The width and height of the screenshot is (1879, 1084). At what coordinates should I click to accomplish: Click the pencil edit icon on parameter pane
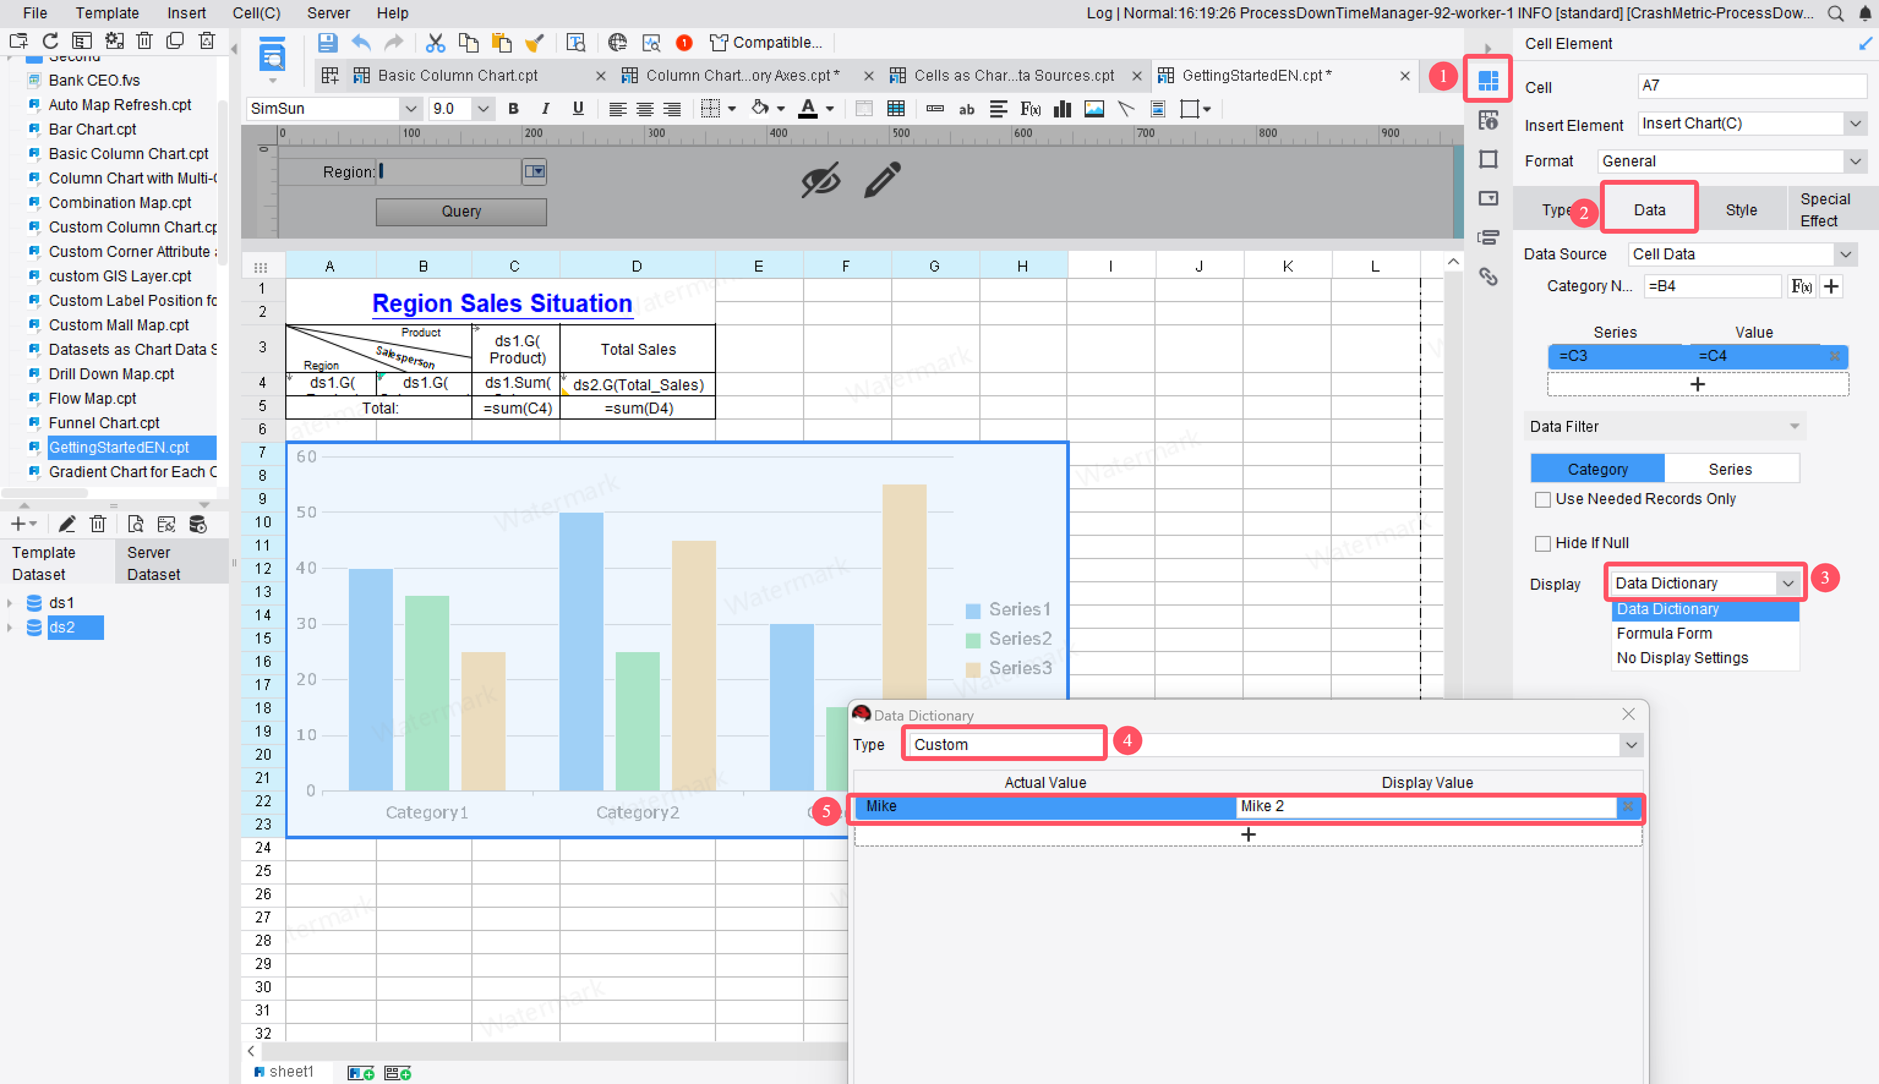tap(883, 179)
